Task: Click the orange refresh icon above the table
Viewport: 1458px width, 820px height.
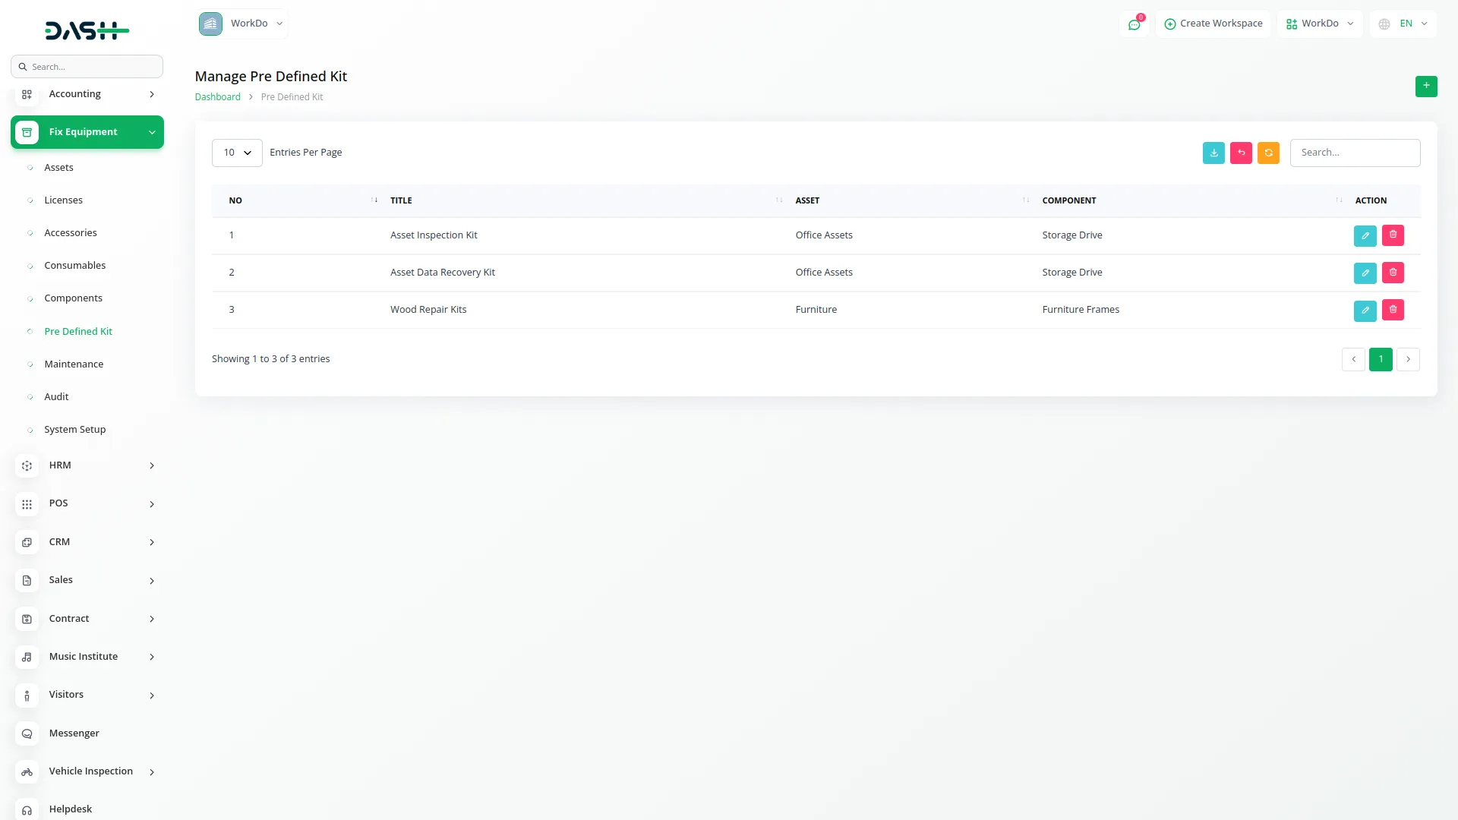Action: pos(1268,153)
